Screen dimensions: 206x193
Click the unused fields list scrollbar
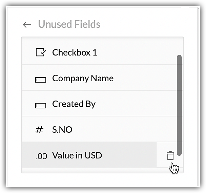(179, 105)
